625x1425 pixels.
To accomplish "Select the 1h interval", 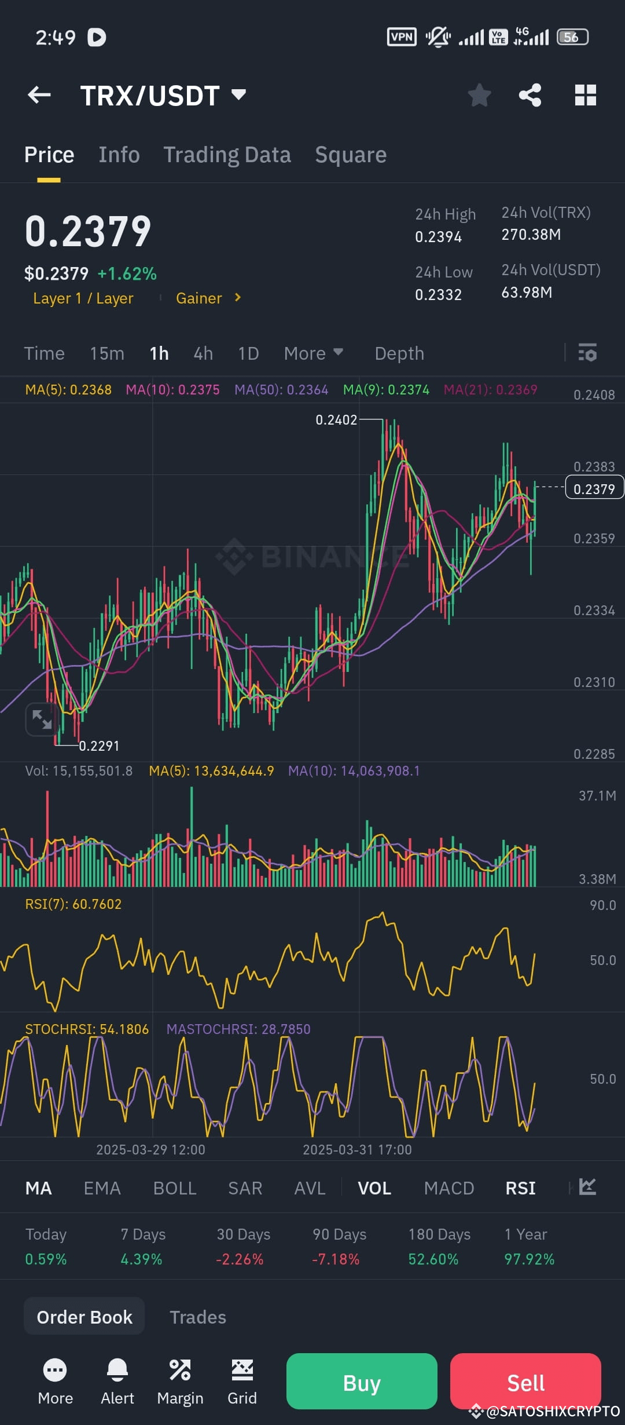I will coord(159,353).
